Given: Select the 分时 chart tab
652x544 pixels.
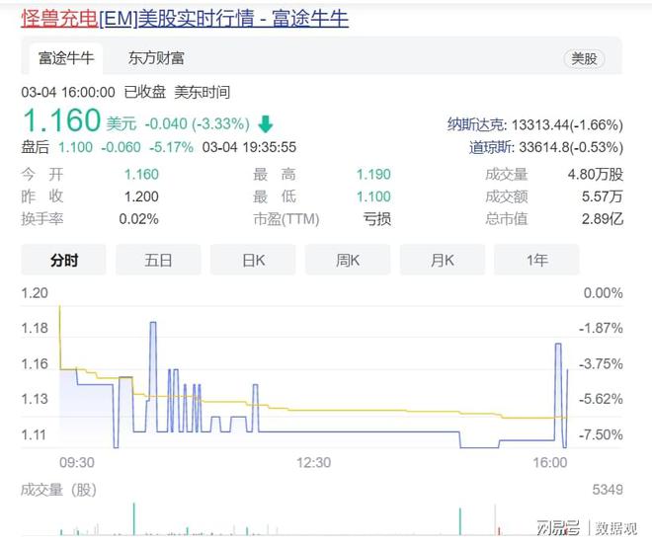Looking at the screenshot, I should (x=63, y=261).
